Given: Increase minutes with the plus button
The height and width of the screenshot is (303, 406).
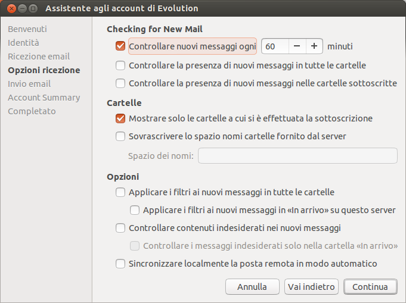Looking at the screenshot, I should click(x=314, y=46).
